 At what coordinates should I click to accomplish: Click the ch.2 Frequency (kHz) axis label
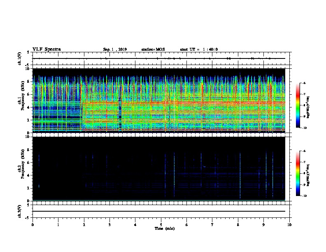tap(23, 164)
